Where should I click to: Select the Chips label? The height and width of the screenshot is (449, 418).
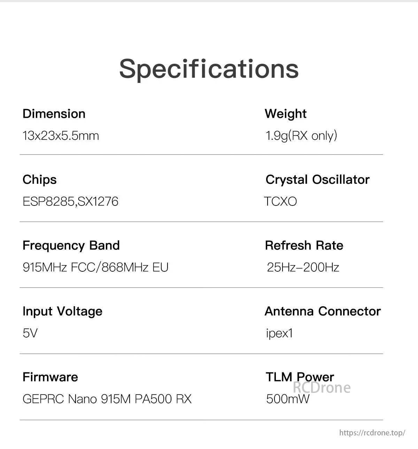pyautogui.click(x=39, y=180)
